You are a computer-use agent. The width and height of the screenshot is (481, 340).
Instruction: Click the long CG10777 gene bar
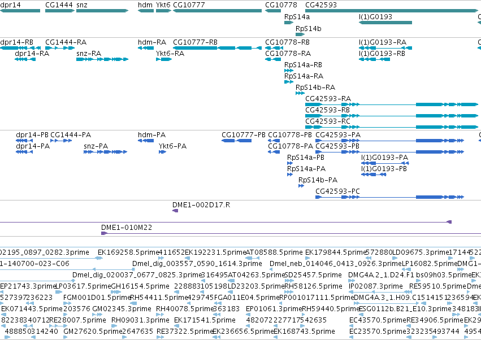click(x=217, y=11)
